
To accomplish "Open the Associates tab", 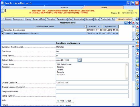I will point(79,19).
